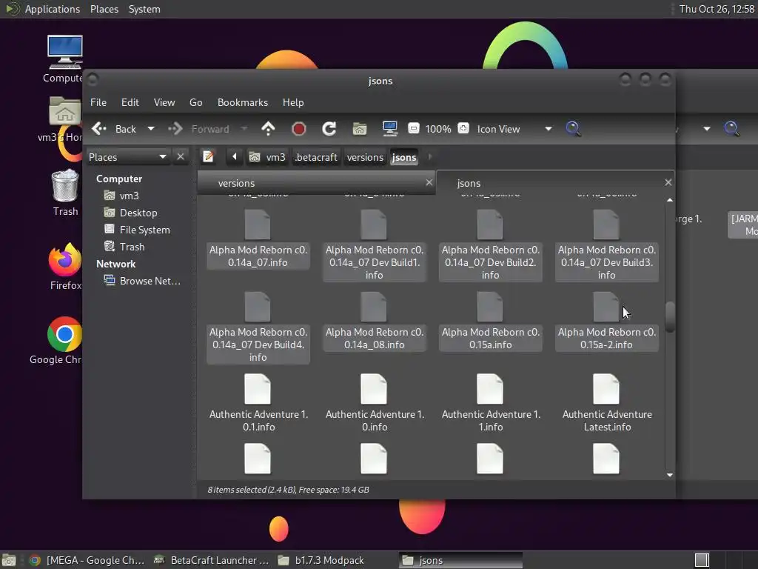
Task: Close the jsons tab
Action: point(668,182)
